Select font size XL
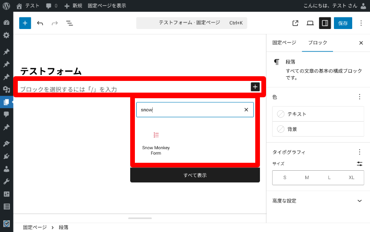This screenshot has height=232, width=370. [351, 178]
